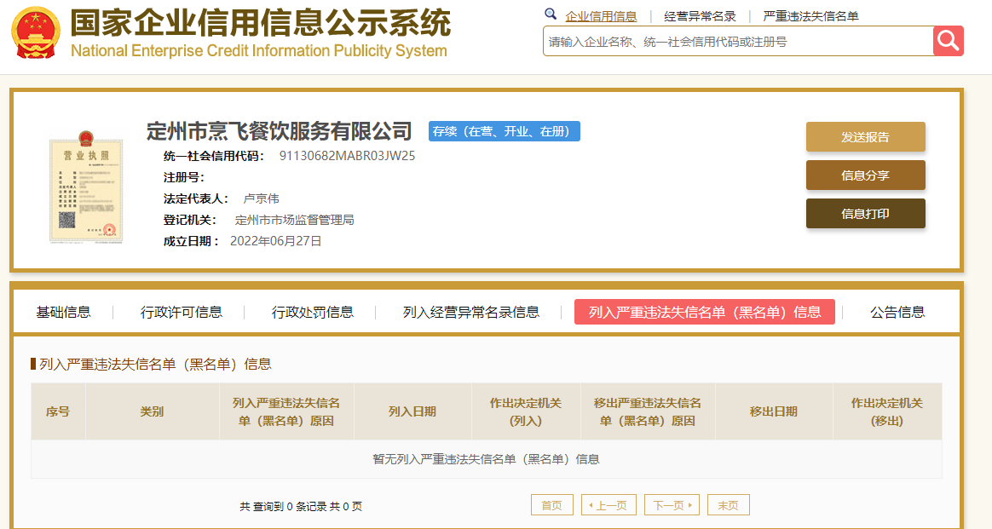Go to first page with 首页
Image resolution: width=992 pixels, height=529 pixels.
(551, 505)
